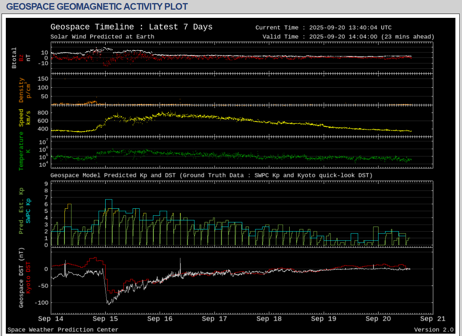Choose the Sep 19 date tick label
The width and height of the screenshot is (462, 336).
[323, 319]
